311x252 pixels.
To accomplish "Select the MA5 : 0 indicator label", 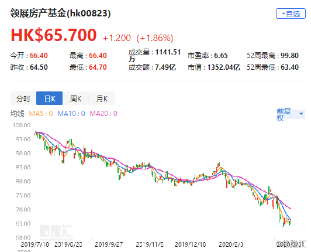I will [41, 114].
